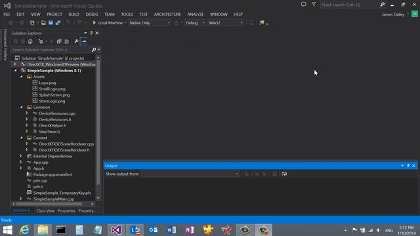Toggle Show All Files in Solution Explorer
420x236 pixels.
coord(66,41)
